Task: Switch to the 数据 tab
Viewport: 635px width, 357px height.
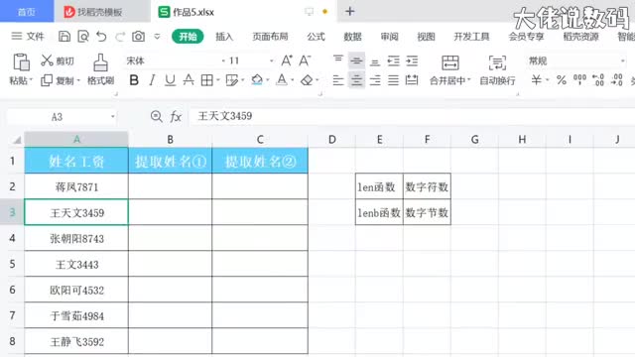Action: coord(352,37)
